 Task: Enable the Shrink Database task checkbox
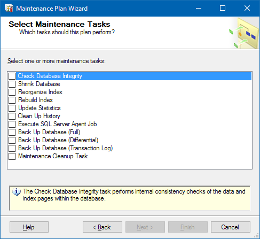tap(12, 84)
